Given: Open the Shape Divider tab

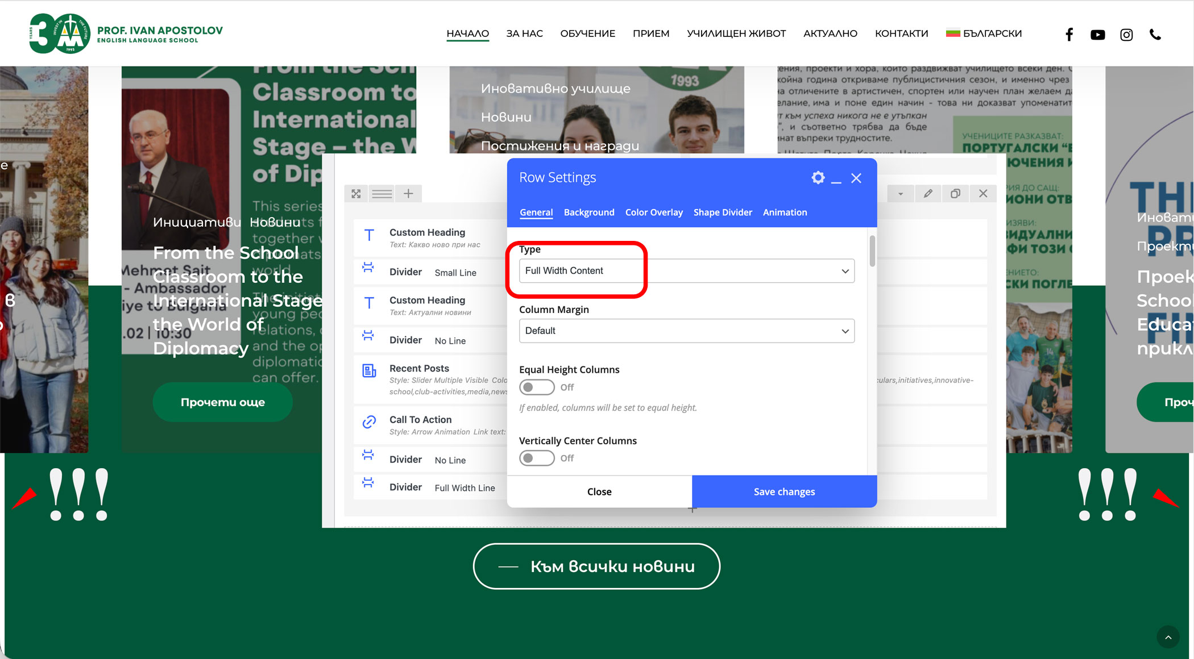Looking at the screenshot, I should (722, 212).
